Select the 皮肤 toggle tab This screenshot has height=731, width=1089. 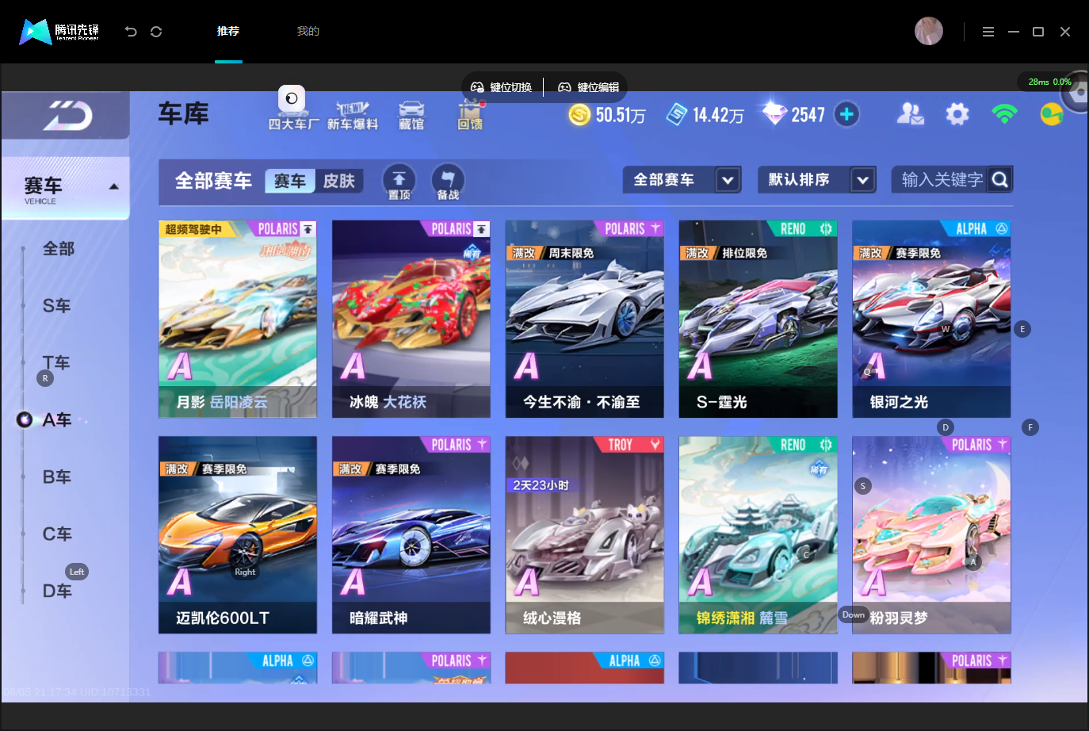pyautogui.click(x=339, y=182)
